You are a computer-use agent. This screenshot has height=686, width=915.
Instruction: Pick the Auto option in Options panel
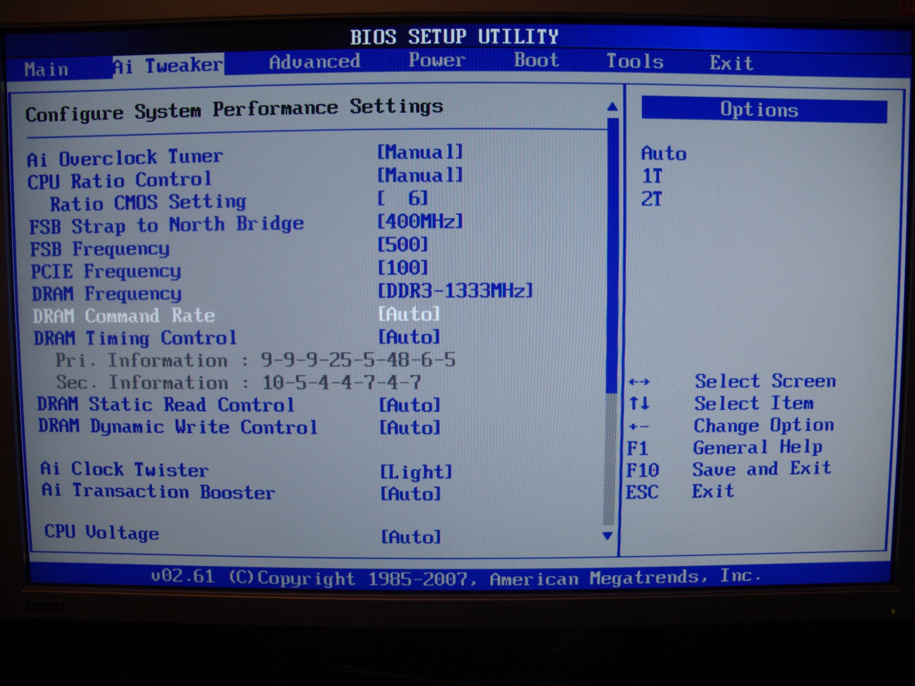663,154
